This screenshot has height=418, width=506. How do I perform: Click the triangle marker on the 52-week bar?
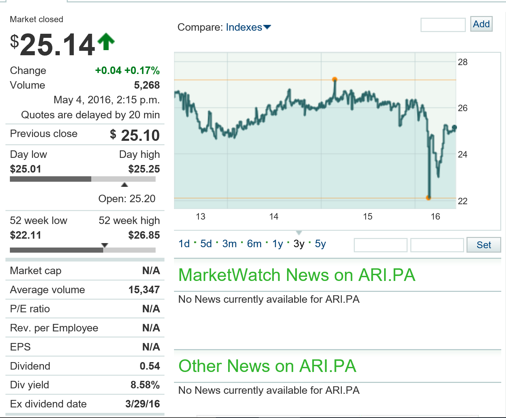point(105,245)
